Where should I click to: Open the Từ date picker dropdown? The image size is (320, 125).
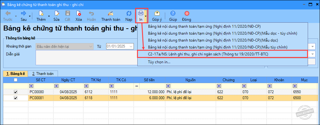tap(131, 47)
